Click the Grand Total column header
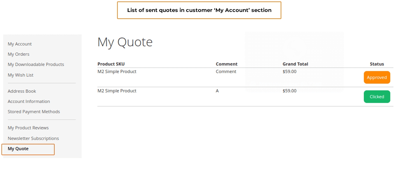The image size is (399, 175). tap(295, 64)
